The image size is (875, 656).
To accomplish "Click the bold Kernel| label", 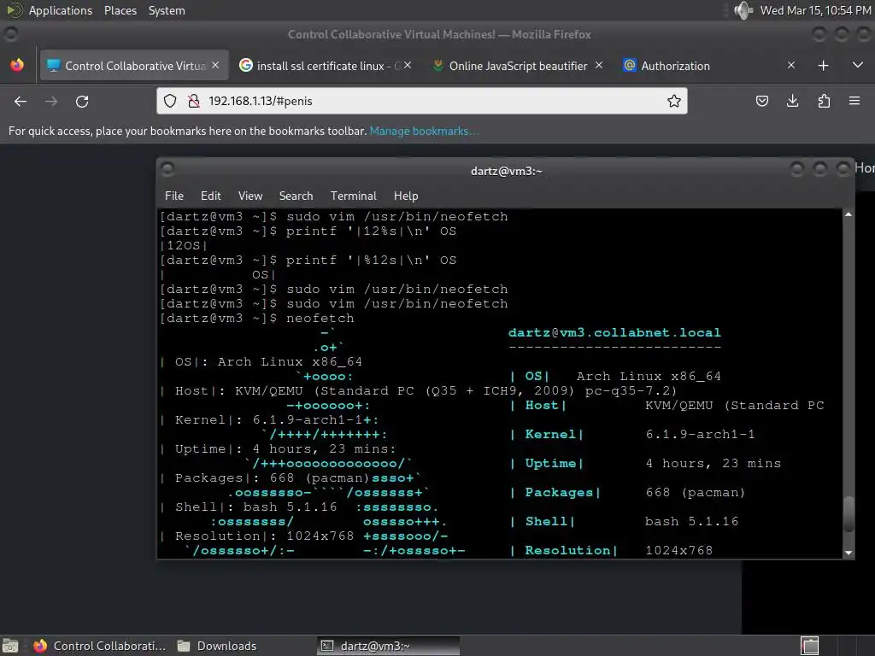I will [x=554, y=434].
